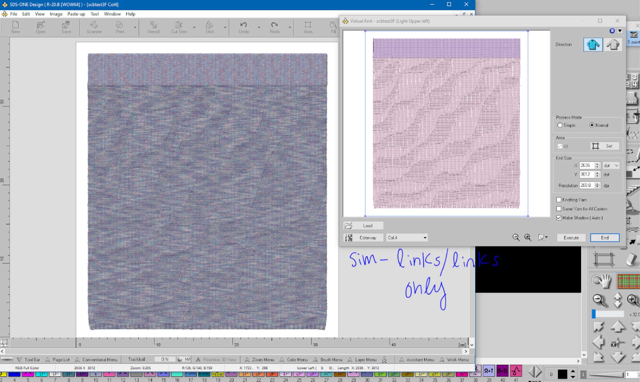Enable Knotting Yarn checkbox
640x382 pixels.
coord(559,200)
